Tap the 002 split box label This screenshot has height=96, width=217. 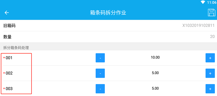(x=9, y=73)
